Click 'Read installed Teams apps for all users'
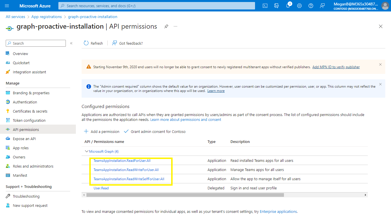The height and width of the screenshot is (220, 391). coord(262,160)
